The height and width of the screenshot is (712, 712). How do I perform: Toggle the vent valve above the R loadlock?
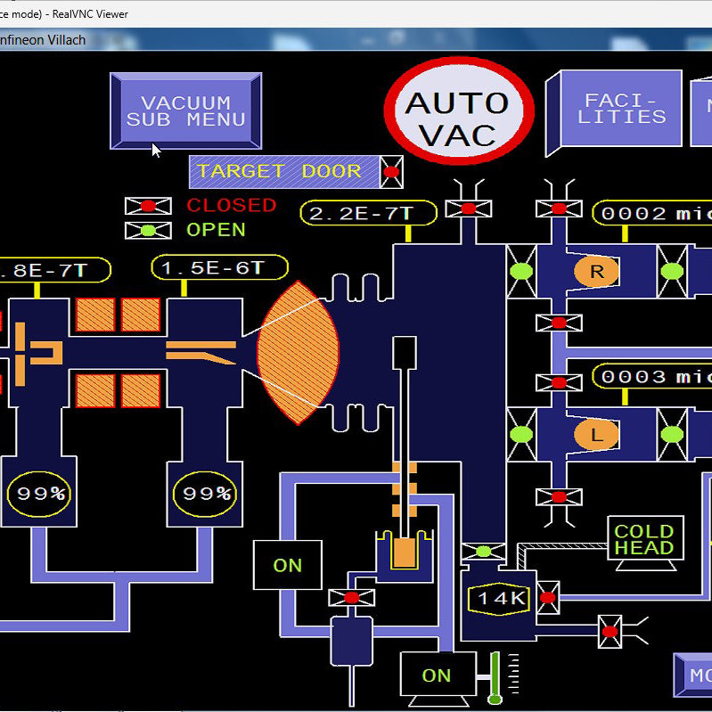pyautogui.click(x=559, y=209)
